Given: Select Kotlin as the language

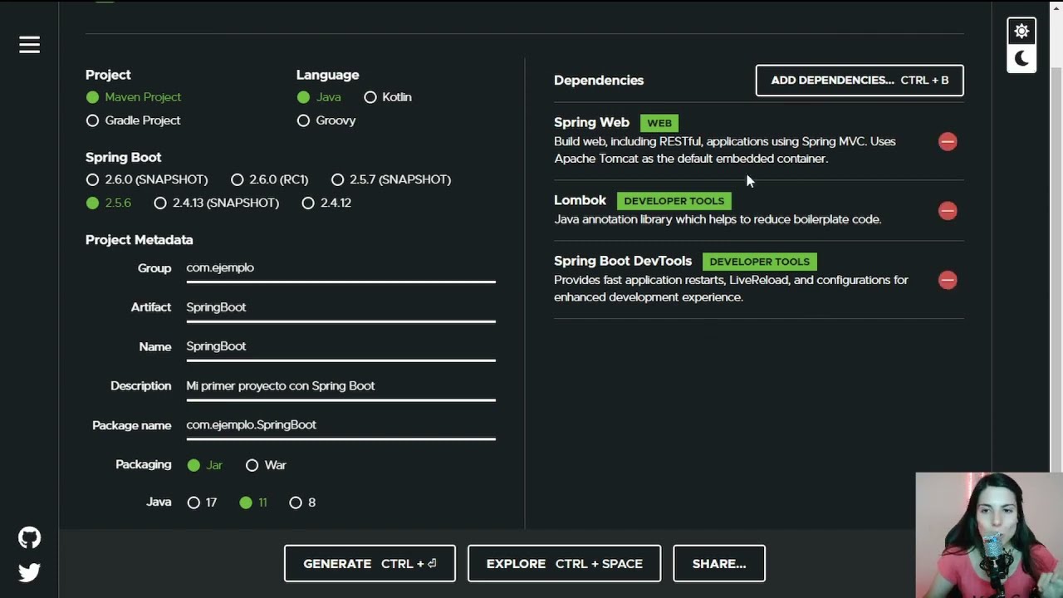Looking at the screenshot, I should (x=388, y=97).
